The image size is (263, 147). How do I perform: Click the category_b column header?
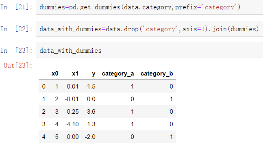(157, 74)
